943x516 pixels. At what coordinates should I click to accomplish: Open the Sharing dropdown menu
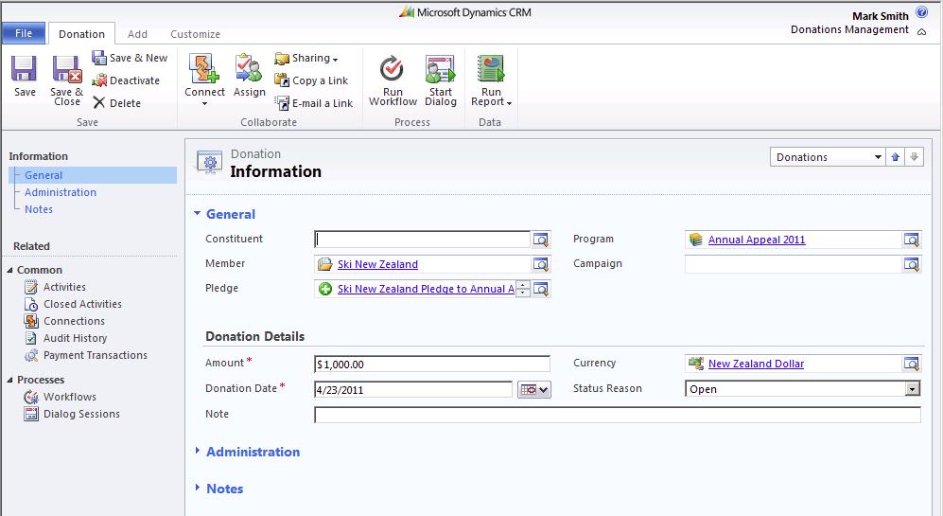point(306,59)
